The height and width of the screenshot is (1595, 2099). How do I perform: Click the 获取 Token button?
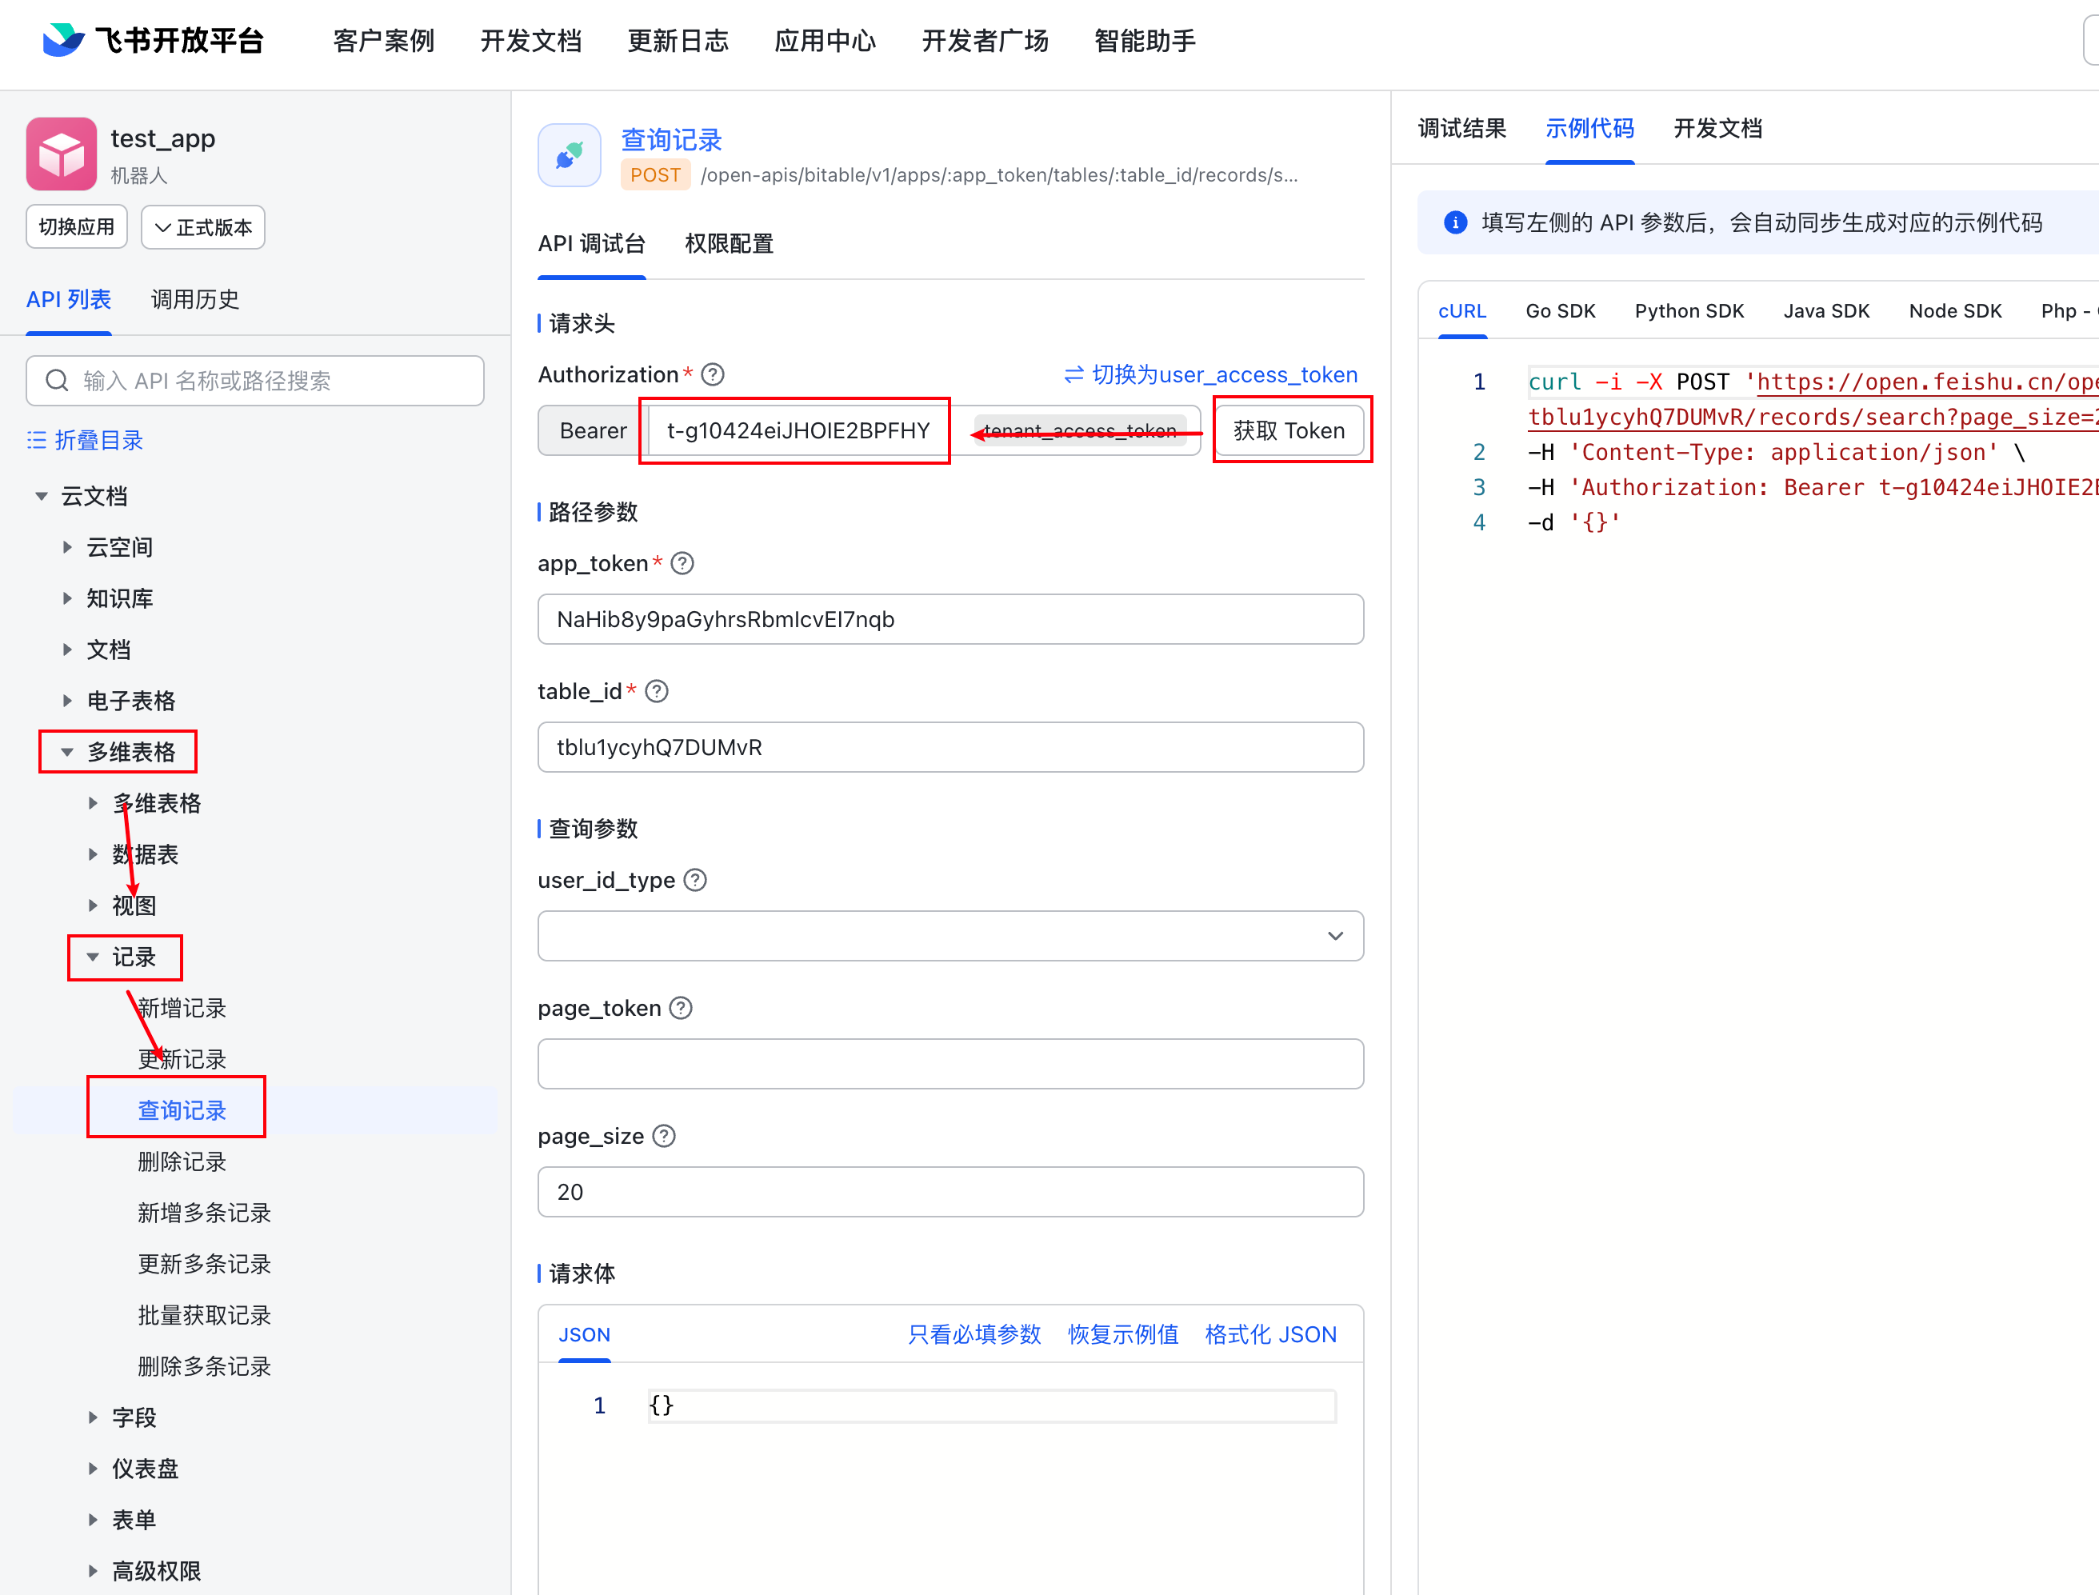click(1288, 430)
